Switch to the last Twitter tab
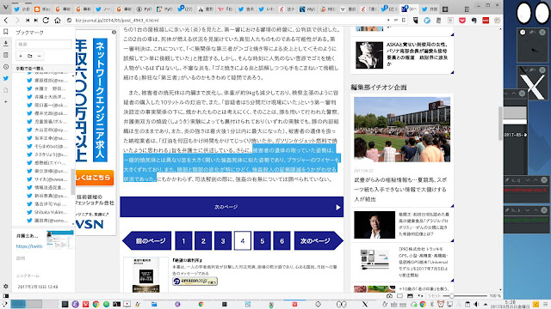Image resolution: width=551 pixels, height=309 pixels. coord(430,9)
